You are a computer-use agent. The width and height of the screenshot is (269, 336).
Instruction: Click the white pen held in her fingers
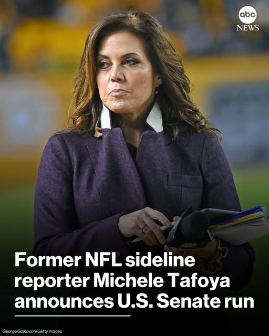[153, 233]
